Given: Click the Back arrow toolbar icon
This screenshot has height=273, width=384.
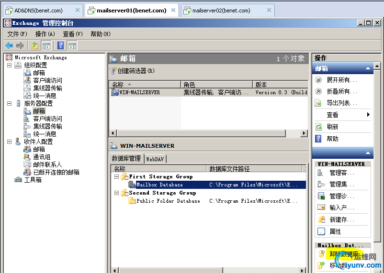Looking at the screenshot, I should coord(9,45).
